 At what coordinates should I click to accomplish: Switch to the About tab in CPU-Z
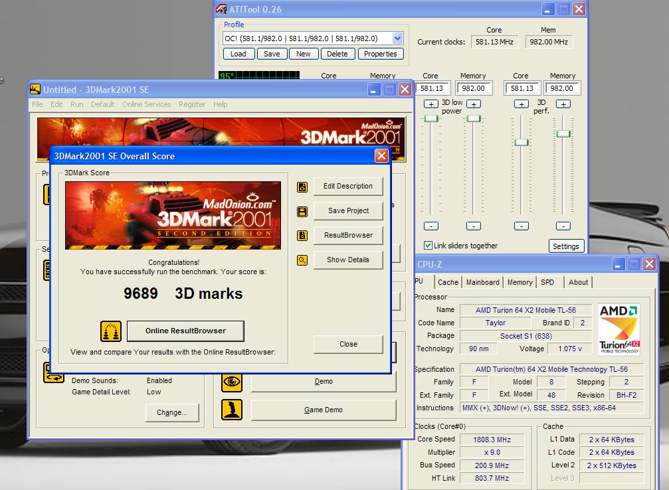point(578,282)
